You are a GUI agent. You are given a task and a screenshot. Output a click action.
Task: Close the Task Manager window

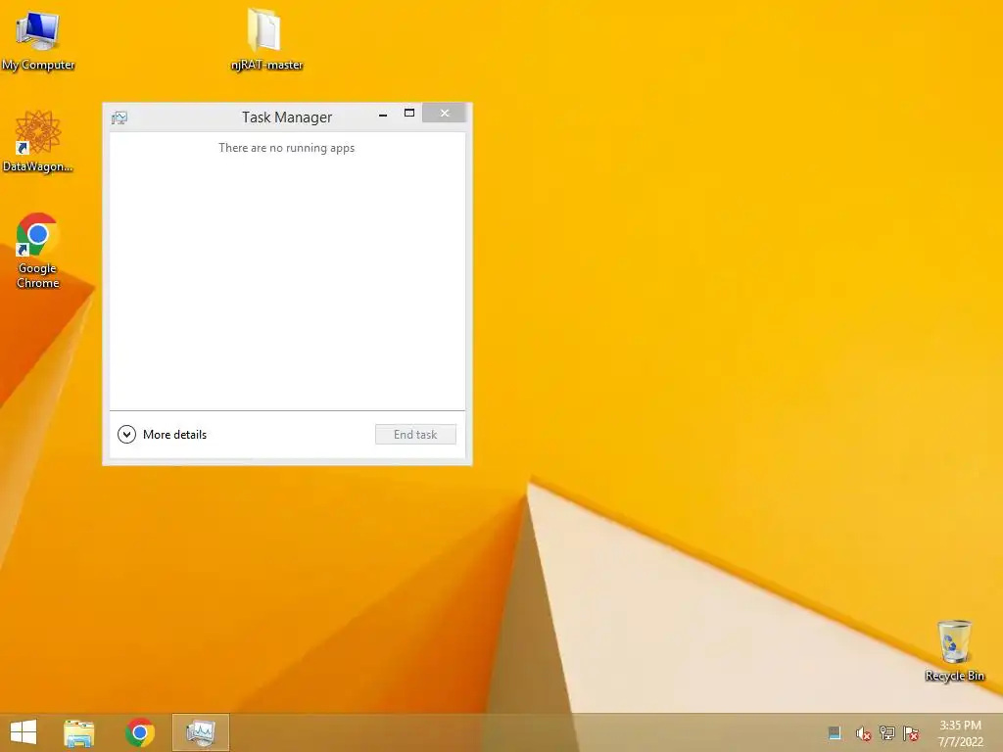pyautogui.click(x=444, y=114)
